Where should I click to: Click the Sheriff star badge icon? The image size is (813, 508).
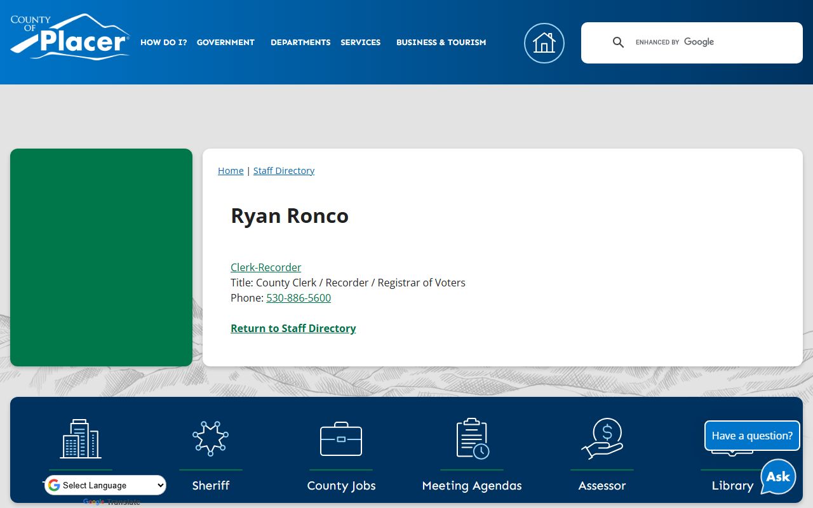tap(211, 439)
